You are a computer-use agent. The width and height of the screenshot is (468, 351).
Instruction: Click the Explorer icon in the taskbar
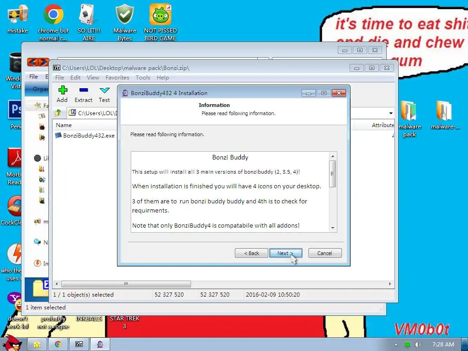37,345
